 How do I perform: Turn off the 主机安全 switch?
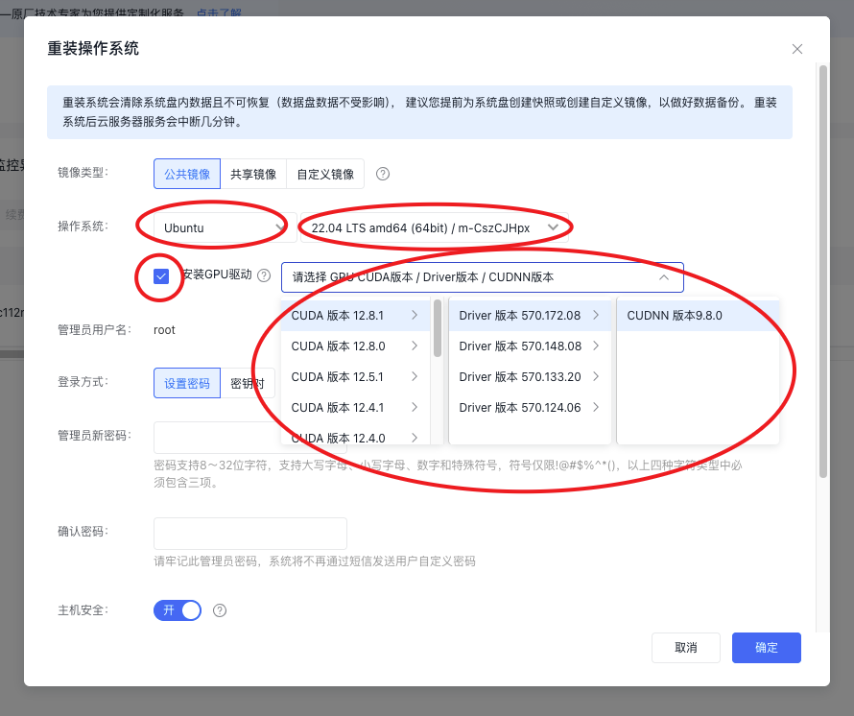[x=178, y=610]
